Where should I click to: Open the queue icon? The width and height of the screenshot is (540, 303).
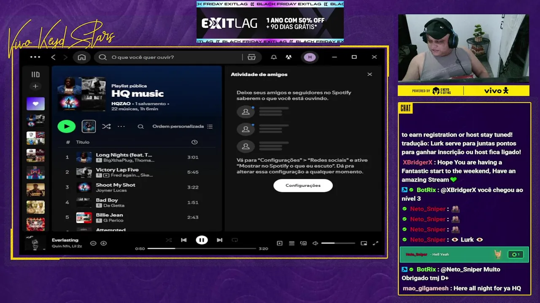coord(292,243)
